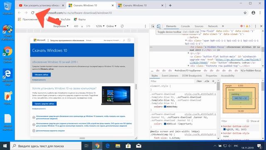This screenshot has height=150, width=266.
Task: Close the DevTools panel
Action: click(x=261, y=26)
